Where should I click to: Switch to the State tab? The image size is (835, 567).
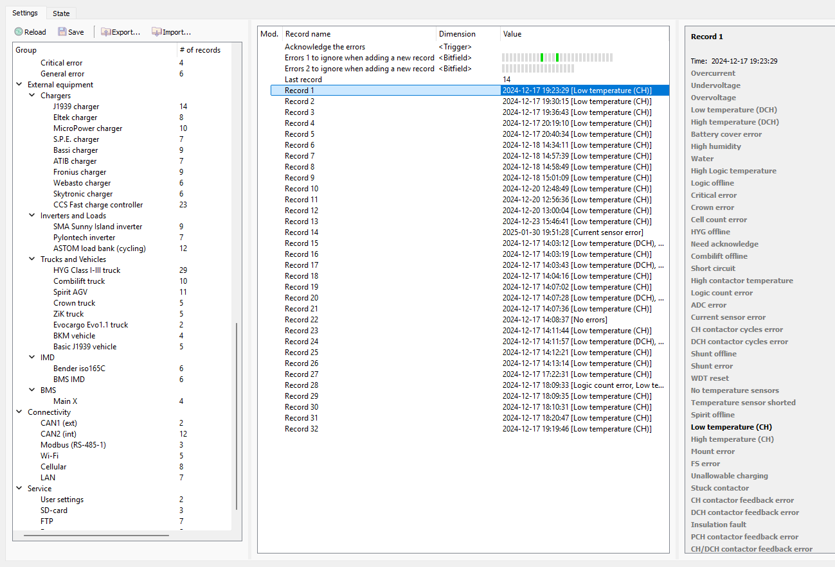pos(62,13)
